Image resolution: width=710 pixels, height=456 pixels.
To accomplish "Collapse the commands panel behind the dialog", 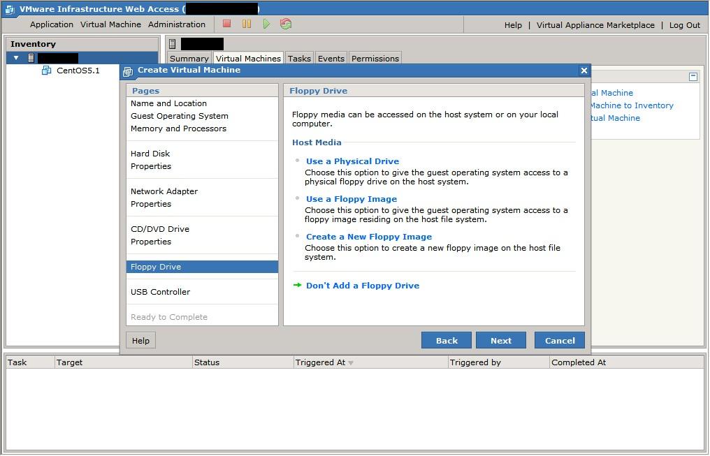I will click(693, 77).
